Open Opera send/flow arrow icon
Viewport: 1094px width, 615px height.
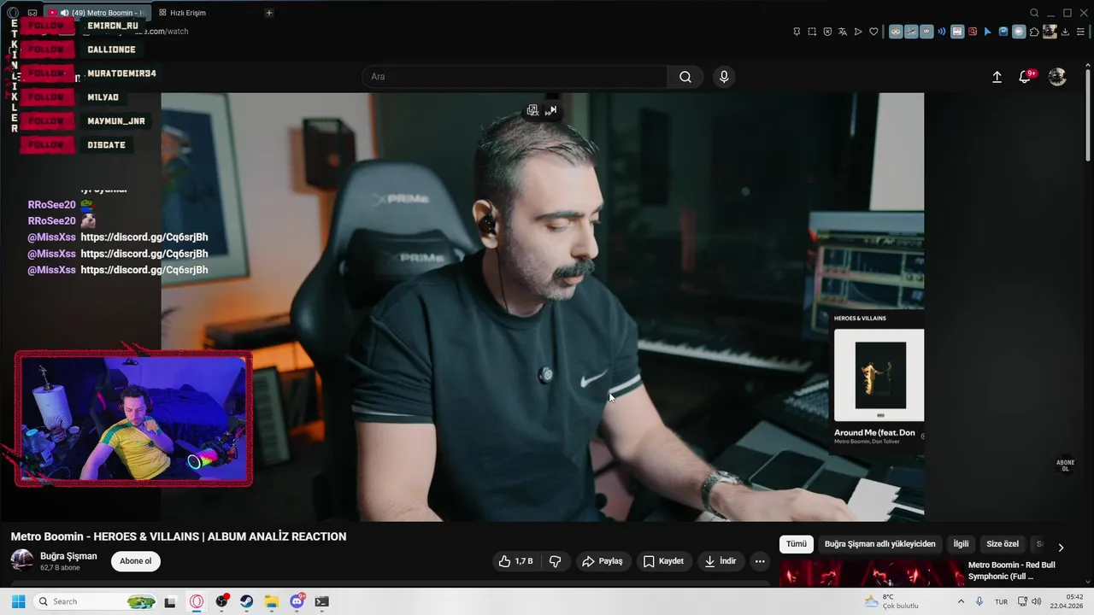click(x=858, y=32)
